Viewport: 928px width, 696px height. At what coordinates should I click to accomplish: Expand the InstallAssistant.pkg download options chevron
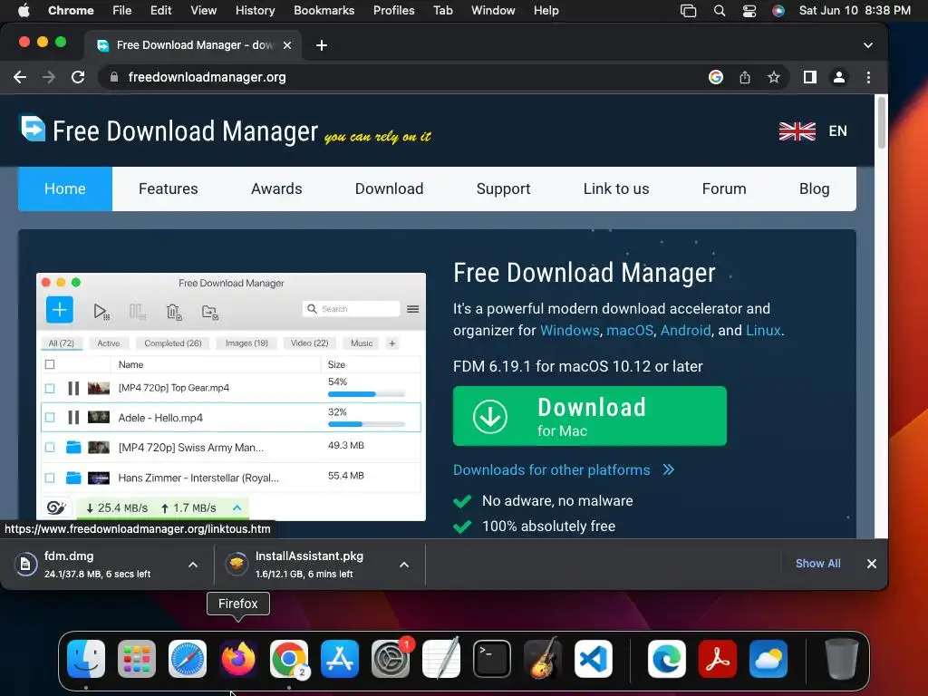[404, 565]
